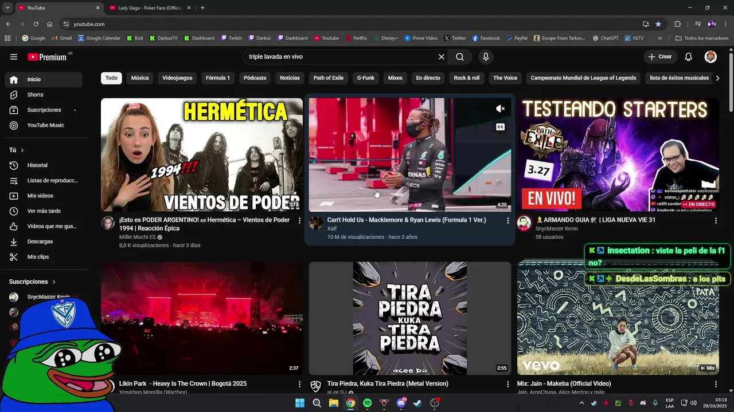Image resolution: width=734 pixels, height=412 pixels.
Task: Open the account avatar menu
Action: (710, 57)
